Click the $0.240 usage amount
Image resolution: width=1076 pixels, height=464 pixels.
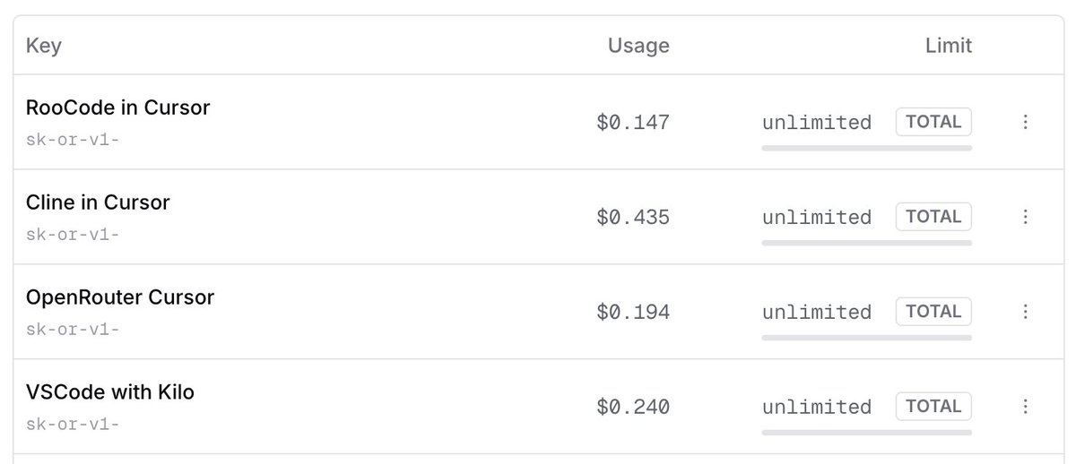pos(632,408)
